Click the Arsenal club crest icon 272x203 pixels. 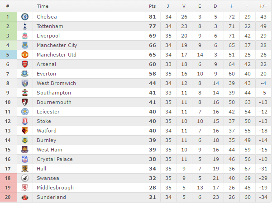pyautogui.click(x=25, y=64)
